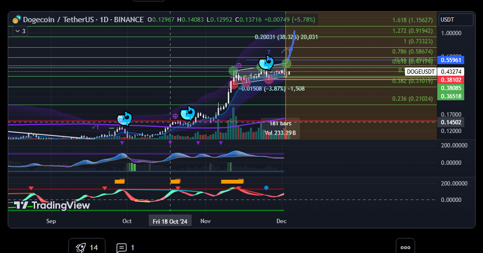Open the three-dot more options button
Screen dimensions: 483x253
coord(405,247)
